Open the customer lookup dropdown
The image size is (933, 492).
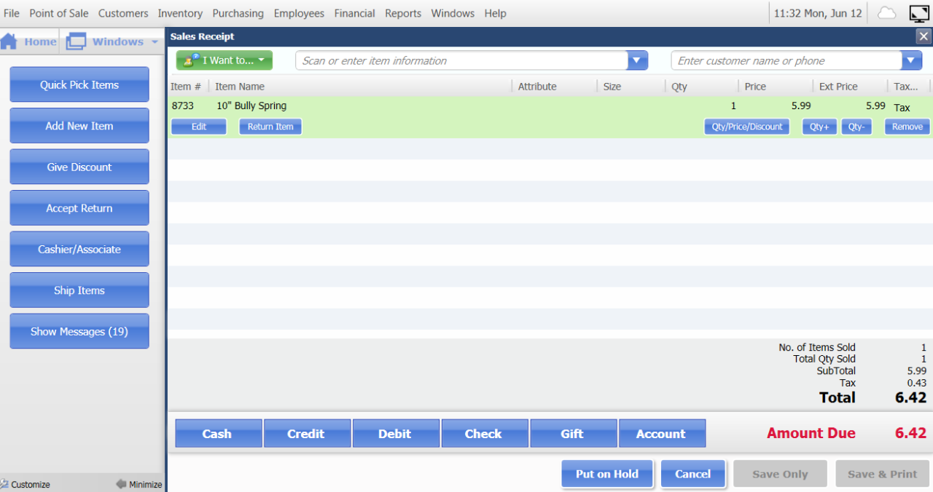(x=910, y=60)
